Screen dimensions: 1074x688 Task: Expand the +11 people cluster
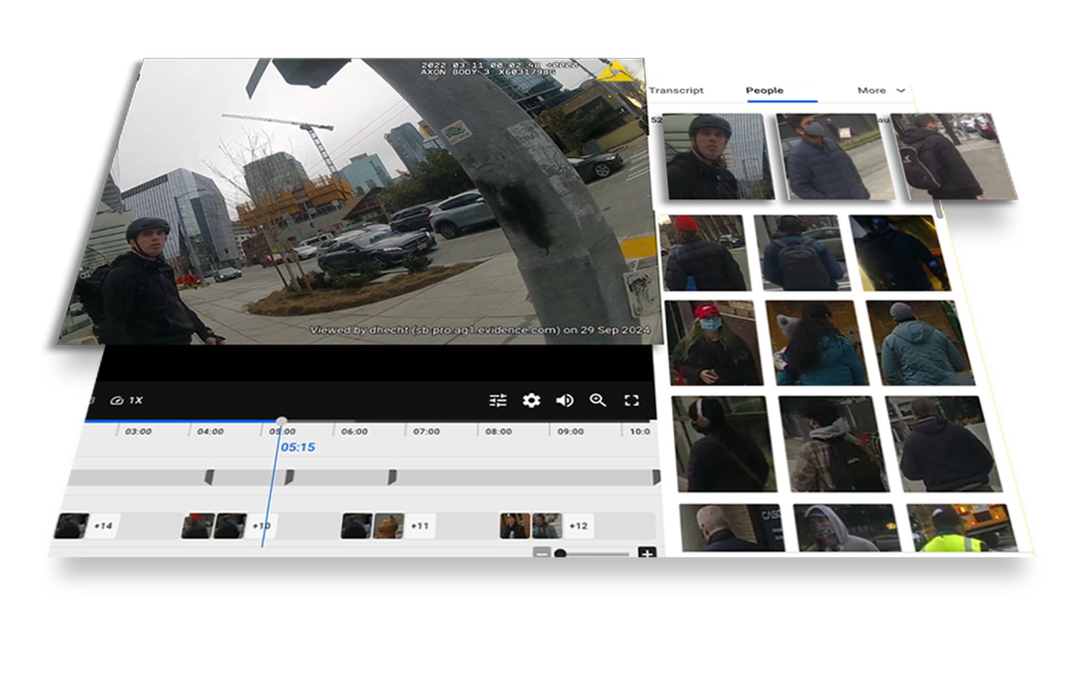(x=420, y=526)
